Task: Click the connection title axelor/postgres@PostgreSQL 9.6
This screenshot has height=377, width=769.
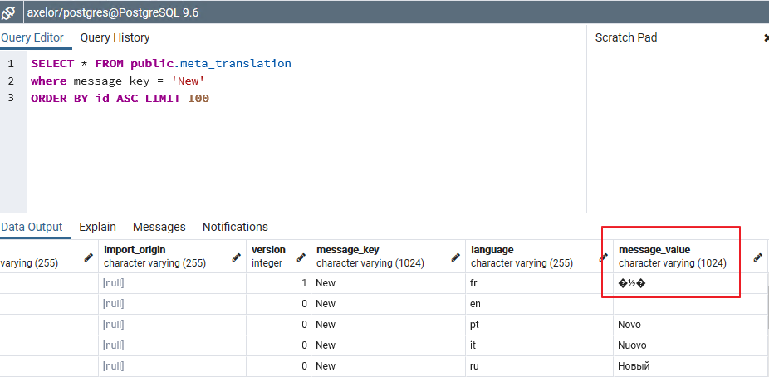Action: (113, 12)
